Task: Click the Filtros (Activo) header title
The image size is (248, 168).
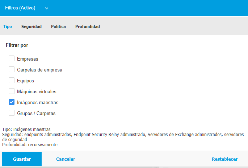Action: 20,8
